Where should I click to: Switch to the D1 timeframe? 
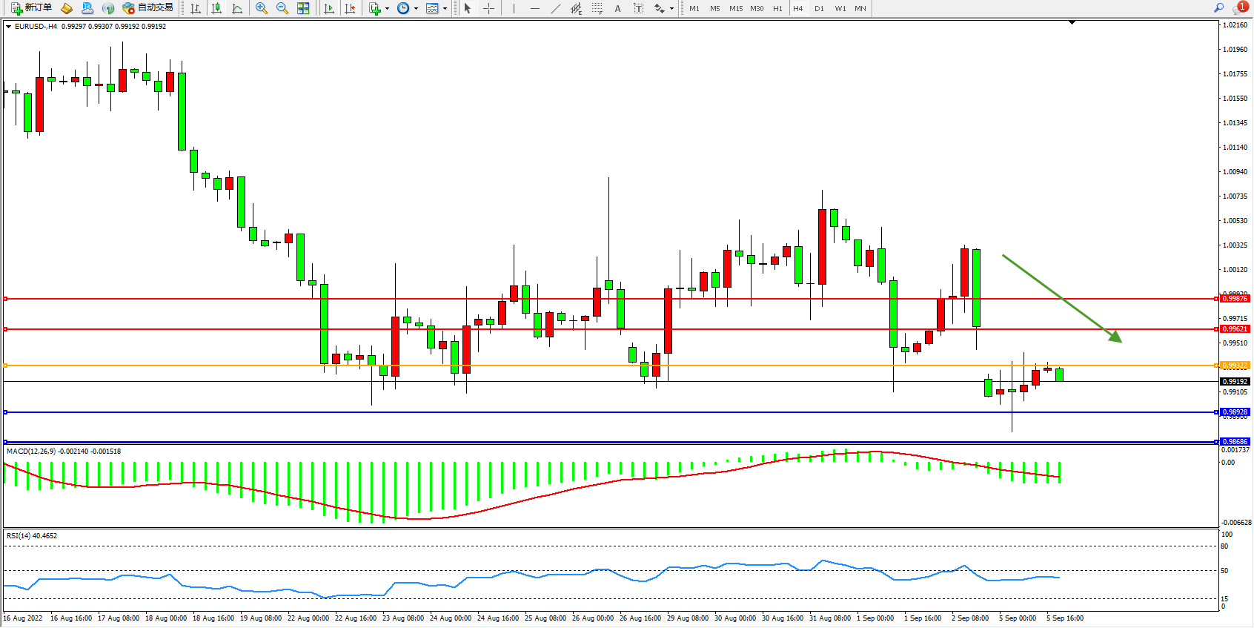coord(819,8)
